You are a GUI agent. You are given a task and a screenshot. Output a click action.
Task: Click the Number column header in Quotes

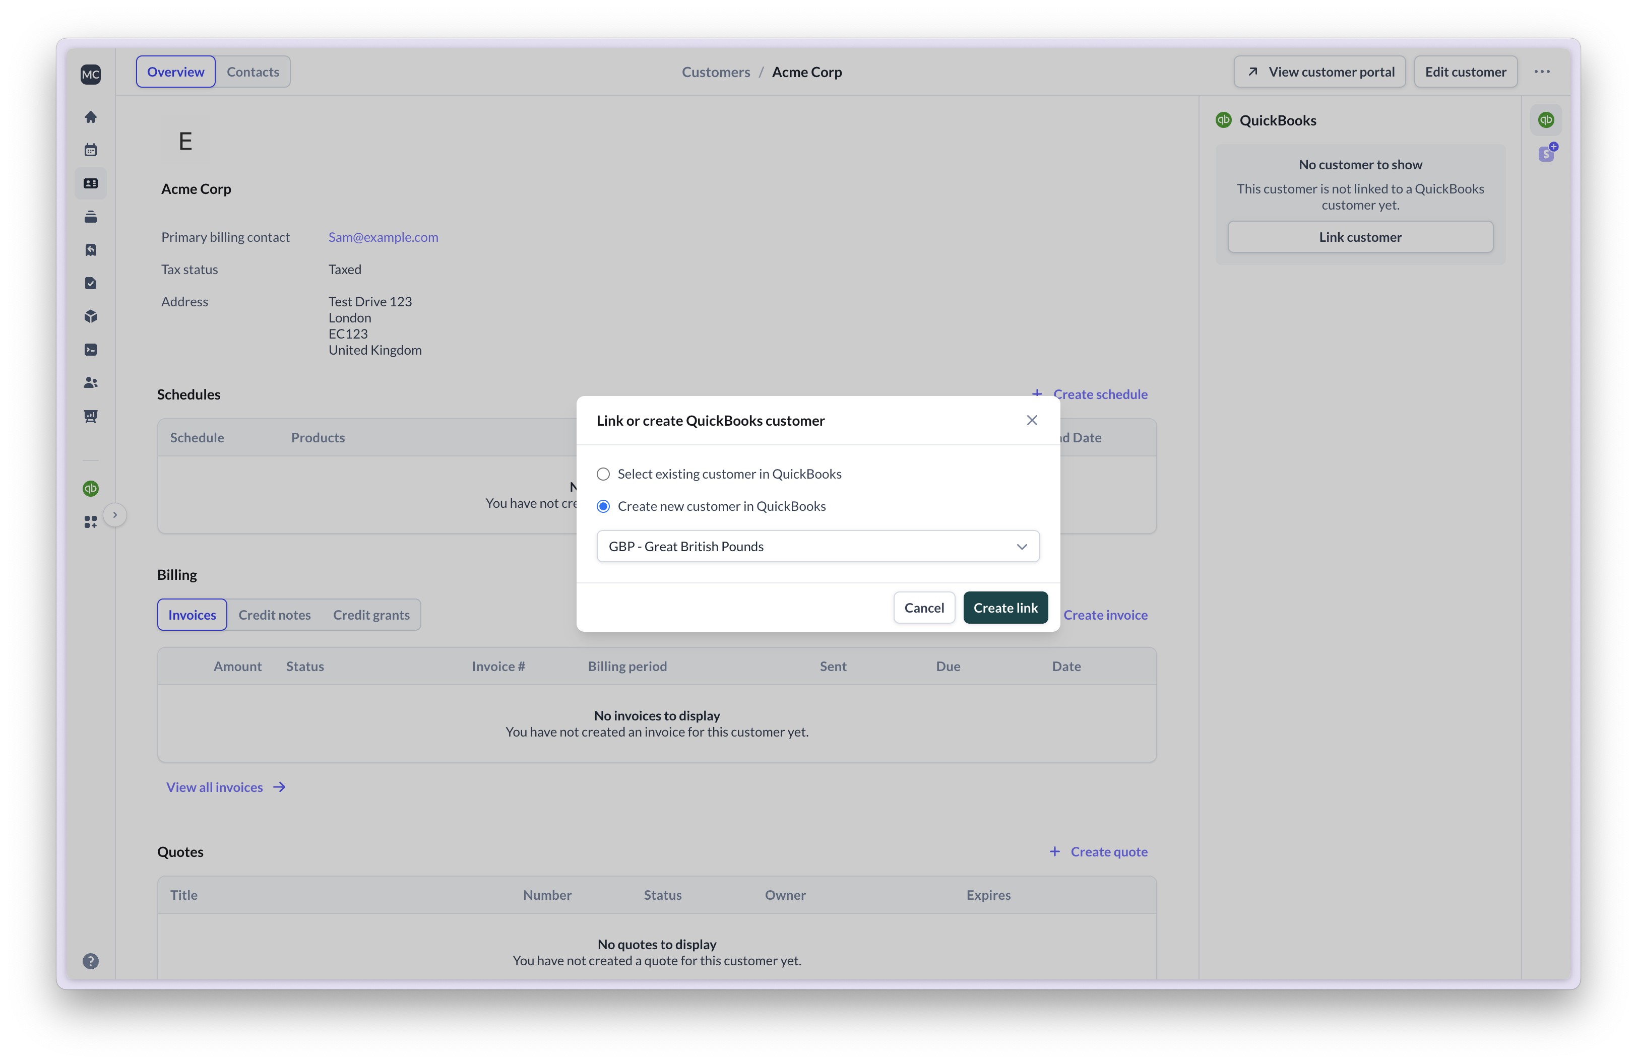(547, 895)
